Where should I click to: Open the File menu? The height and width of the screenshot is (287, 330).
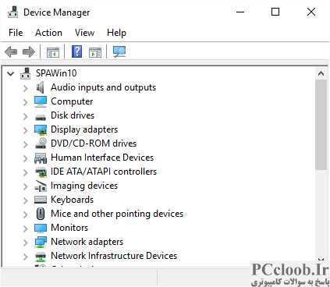click(x=16, y=33)
